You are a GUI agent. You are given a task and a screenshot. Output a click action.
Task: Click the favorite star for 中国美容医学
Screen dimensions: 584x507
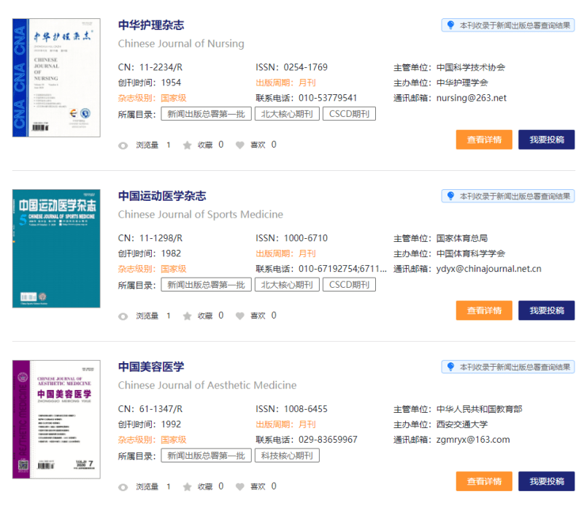click(187, 487)
